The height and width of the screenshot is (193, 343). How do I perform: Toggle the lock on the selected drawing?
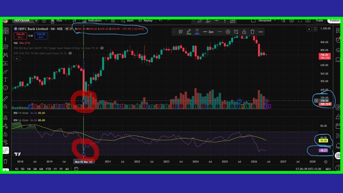pos(244,32)
